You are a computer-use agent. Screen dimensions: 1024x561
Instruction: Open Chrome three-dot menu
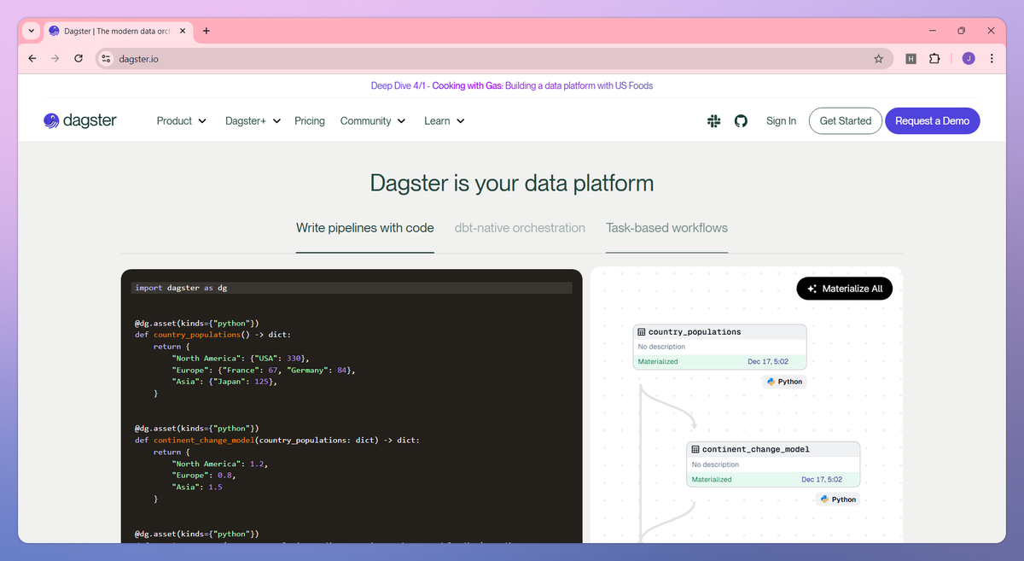(x=992, y=59)
